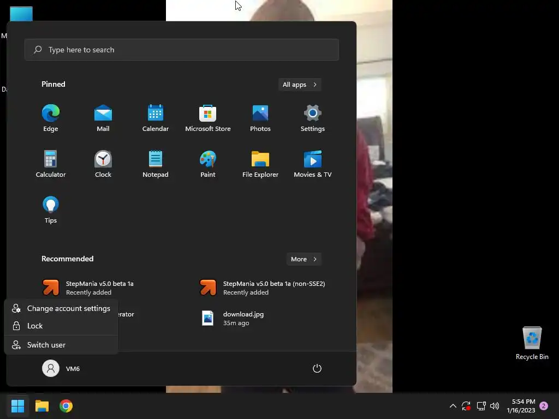Click the VM6 user account avatar

(51, 368)
